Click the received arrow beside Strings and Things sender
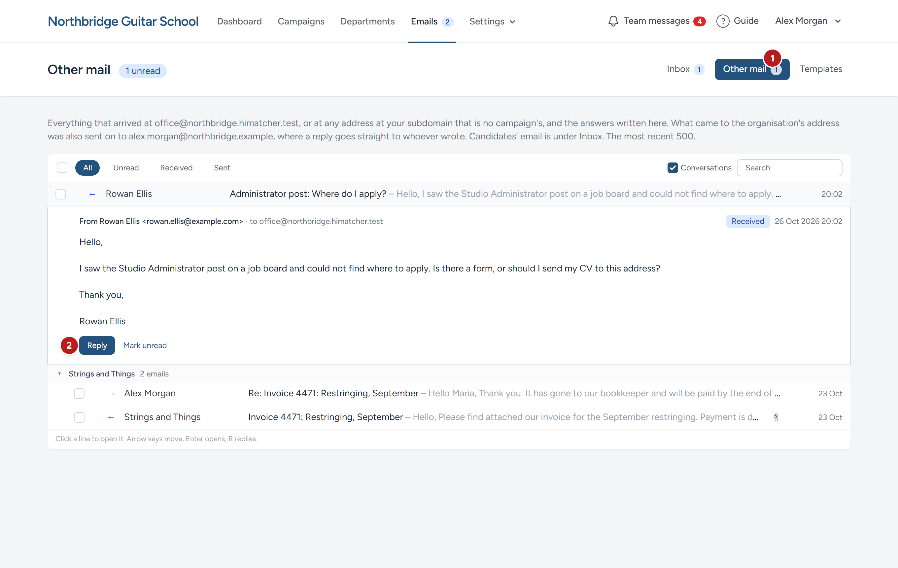The image size is (898, 568). (111, 418)
